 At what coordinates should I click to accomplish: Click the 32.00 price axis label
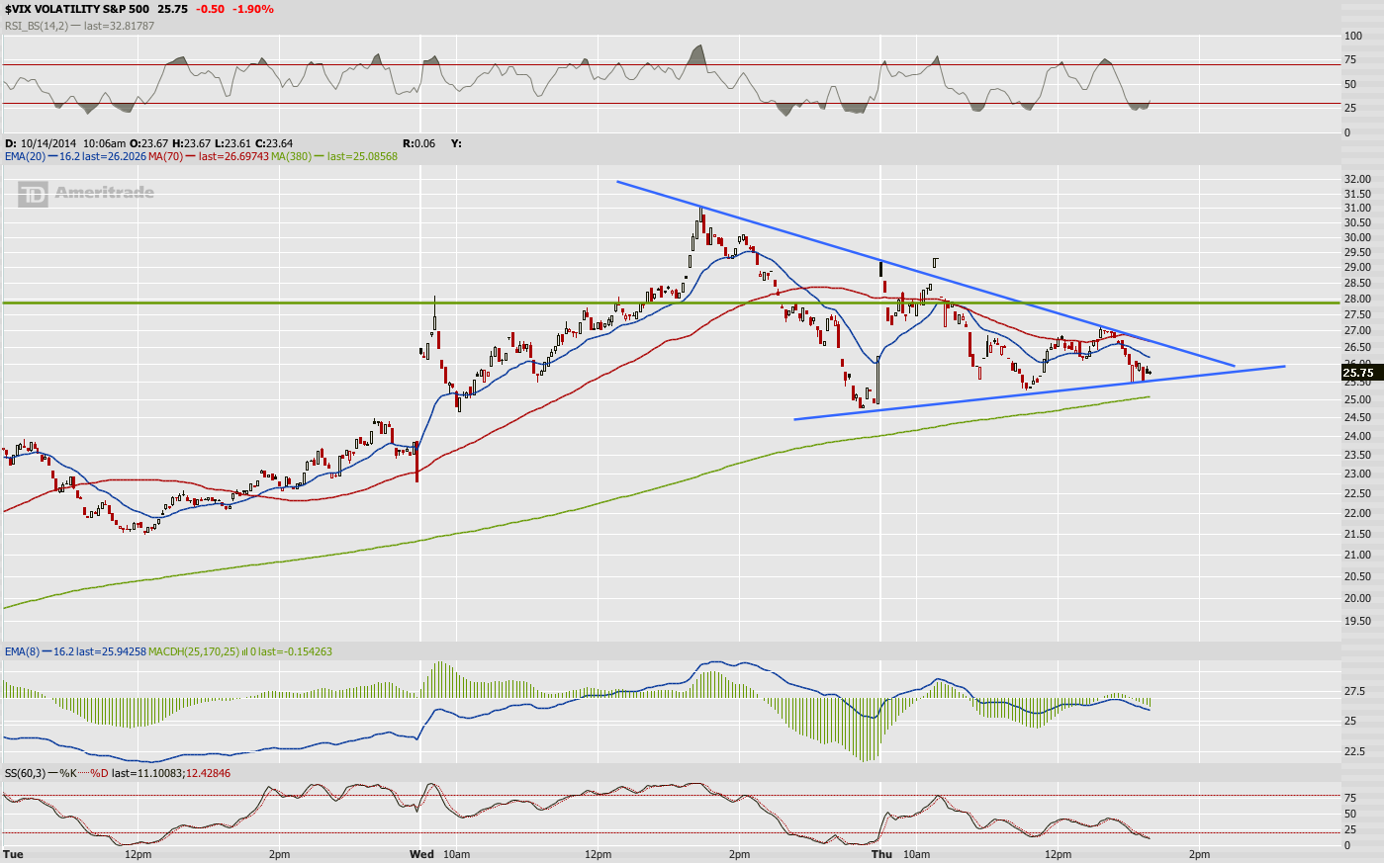[x=1357, y=179]
